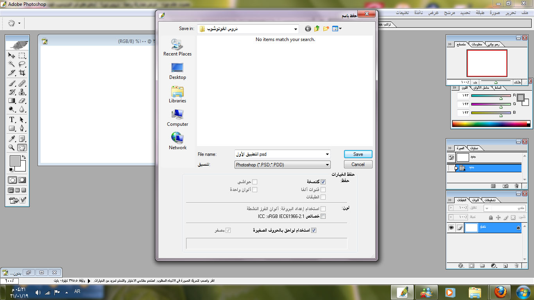The image size is (534, 300).
Task: Open Libraries from the places sidebar
Action: coord(177,95)
